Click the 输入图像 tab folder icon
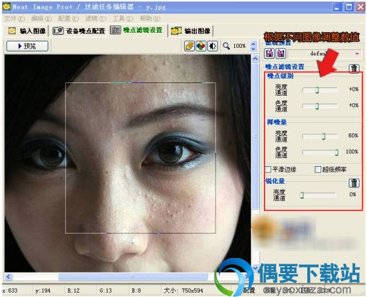 point(12,31)
